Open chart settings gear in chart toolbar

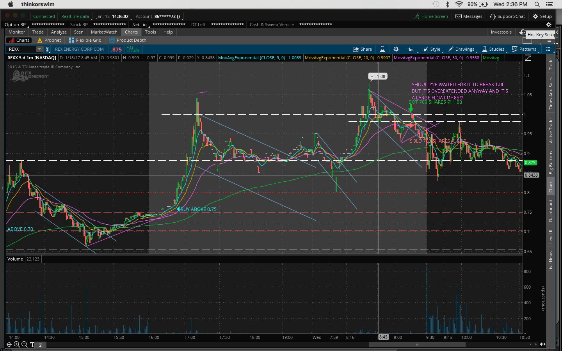click(x=396, y=49)
